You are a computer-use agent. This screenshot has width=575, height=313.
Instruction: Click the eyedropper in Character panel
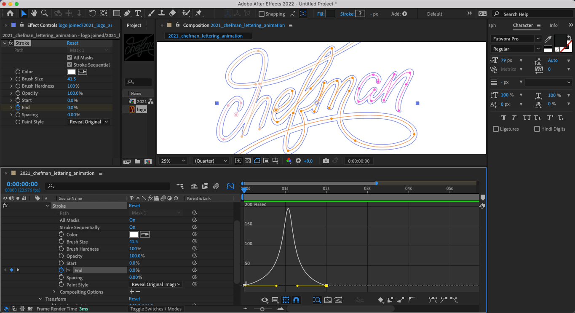[548, 39]
